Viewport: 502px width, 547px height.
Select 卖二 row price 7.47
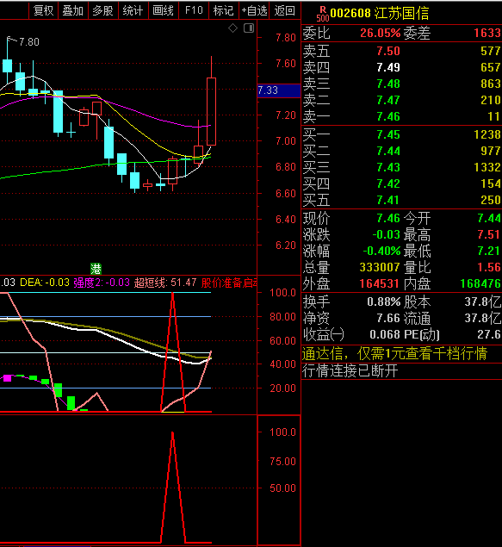pyautogui.click(x=388, y=100)
